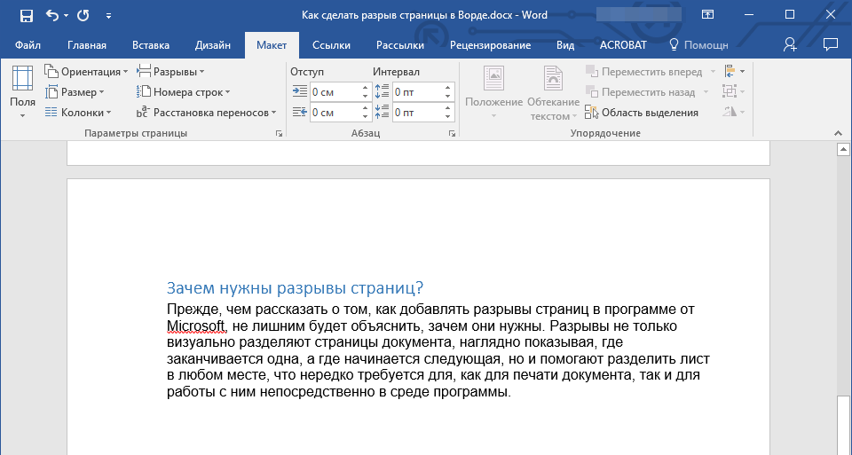The height and width of the screenshot is (455, 852).
Task: Click the share person icon
Action: [x=790, y=44]
